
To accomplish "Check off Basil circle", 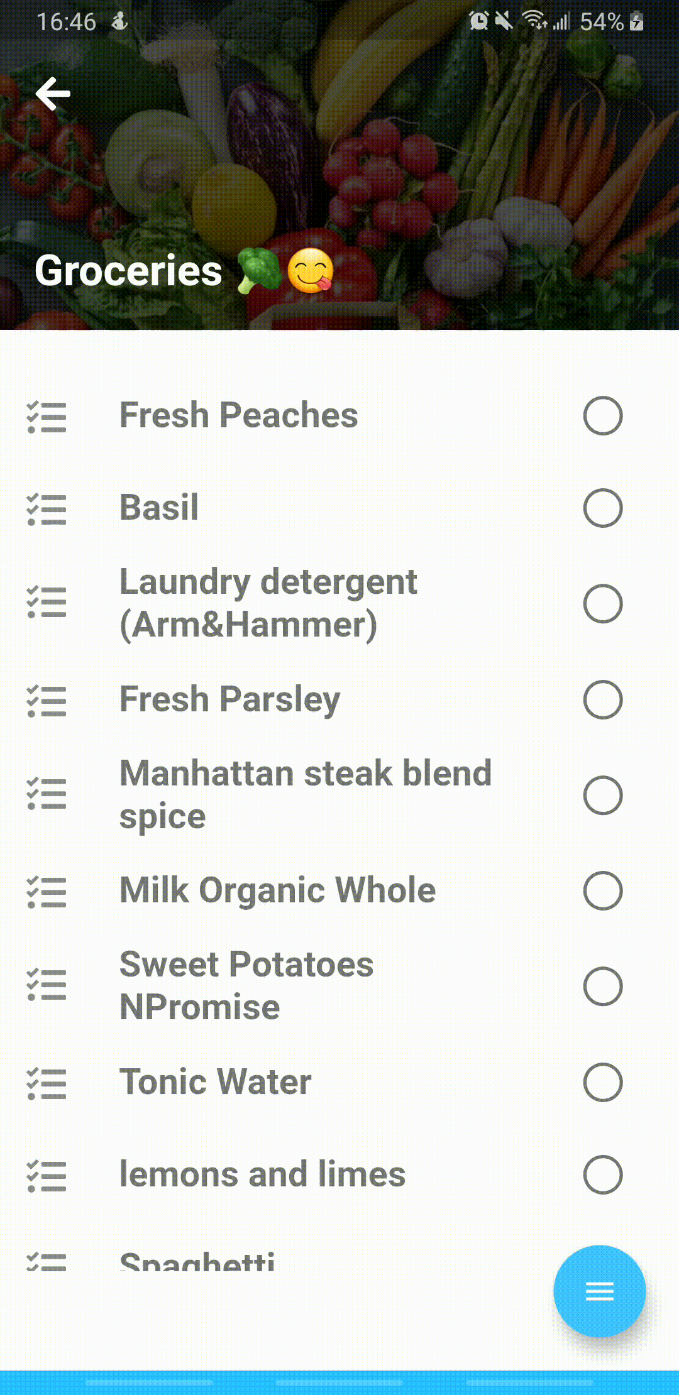I will click(602, 508).
